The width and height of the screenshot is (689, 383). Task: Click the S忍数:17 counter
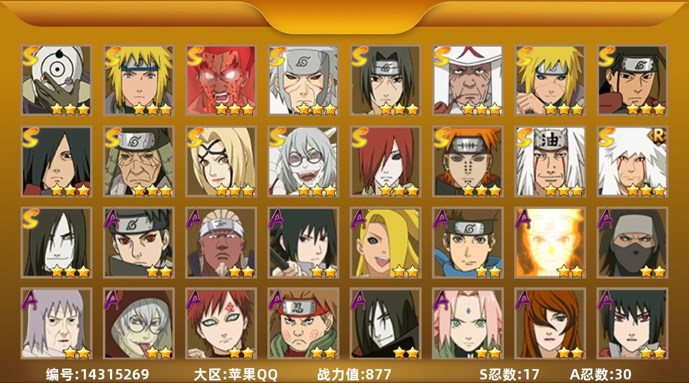[x=509, y=374]
